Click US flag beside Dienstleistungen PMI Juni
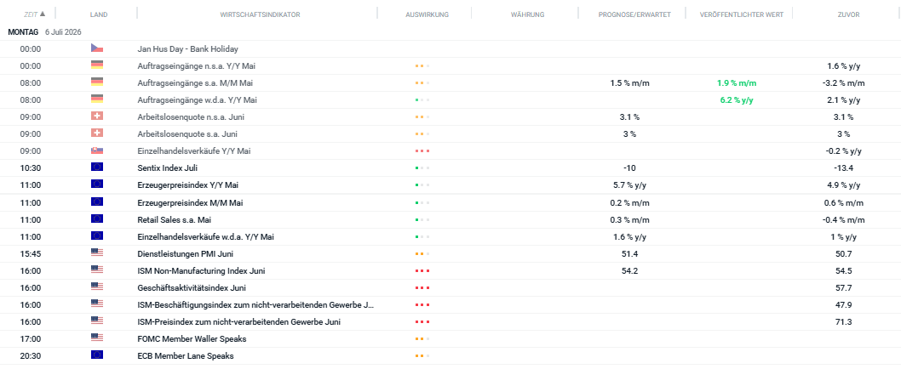The height and width of the screenshot is (386, 901). pos(96,253)
